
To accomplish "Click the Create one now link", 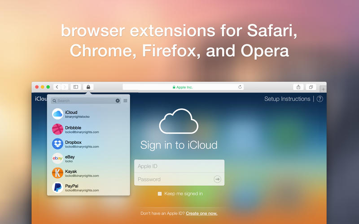I will (x=201, y=213).
